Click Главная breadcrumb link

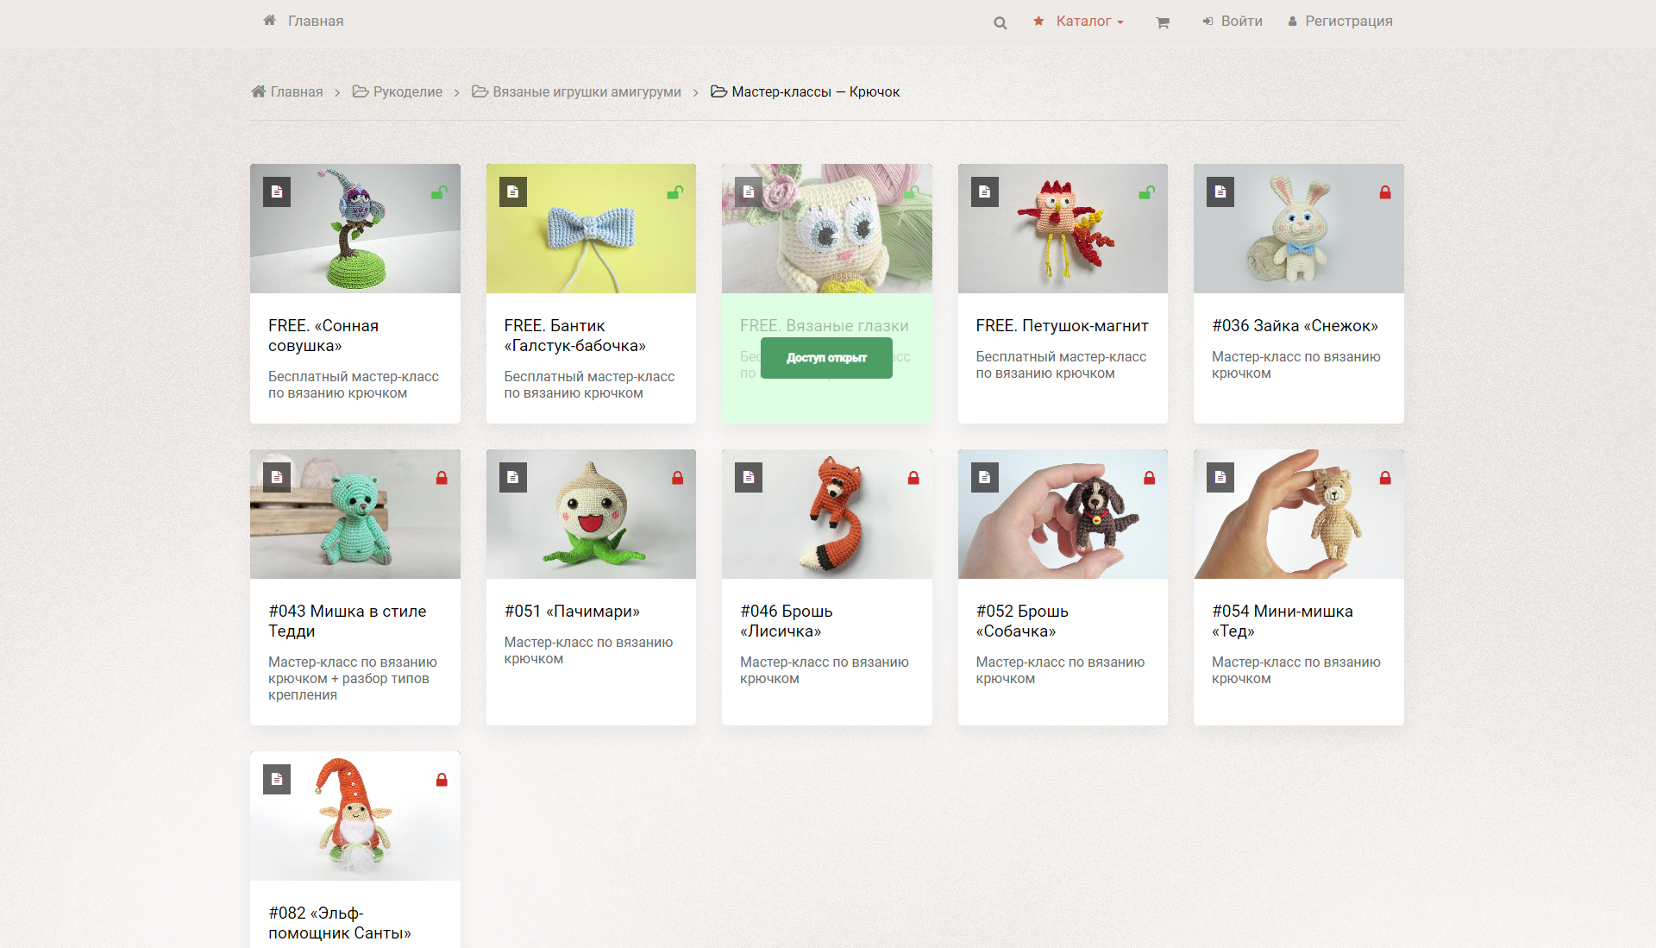287,91
